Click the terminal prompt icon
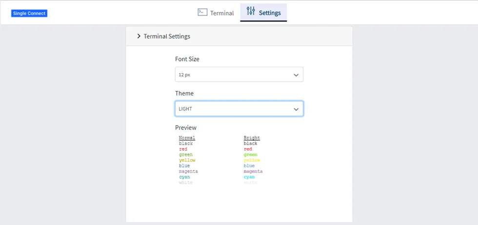 click(x=202, y=12)
